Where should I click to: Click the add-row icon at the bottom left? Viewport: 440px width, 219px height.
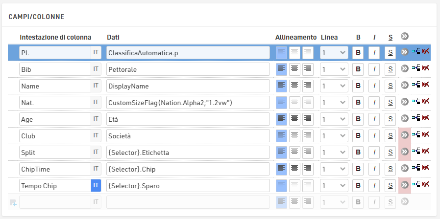point(13,203)
